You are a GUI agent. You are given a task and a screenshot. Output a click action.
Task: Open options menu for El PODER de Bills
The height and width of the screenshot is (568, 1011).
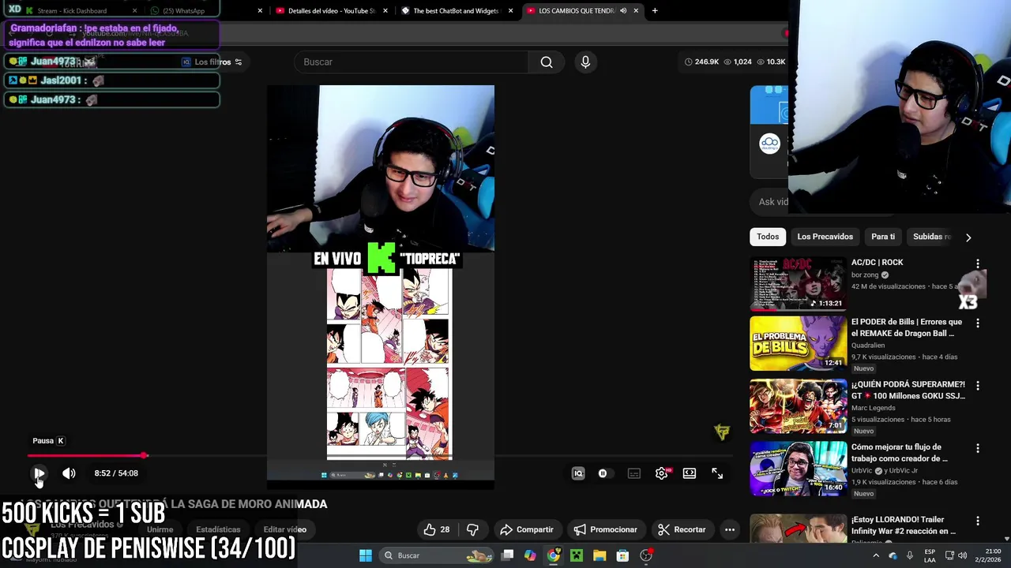click(978, 323)
